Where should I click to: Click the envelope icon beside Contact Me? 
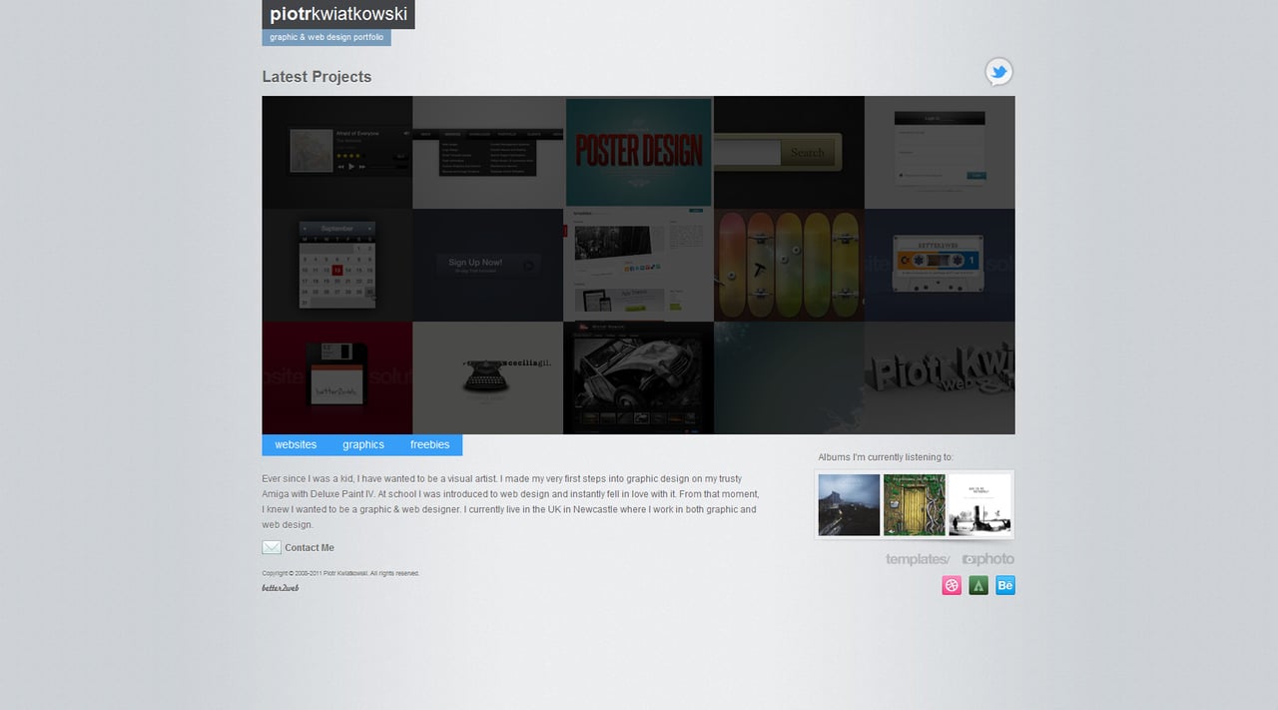pos(271,547)
